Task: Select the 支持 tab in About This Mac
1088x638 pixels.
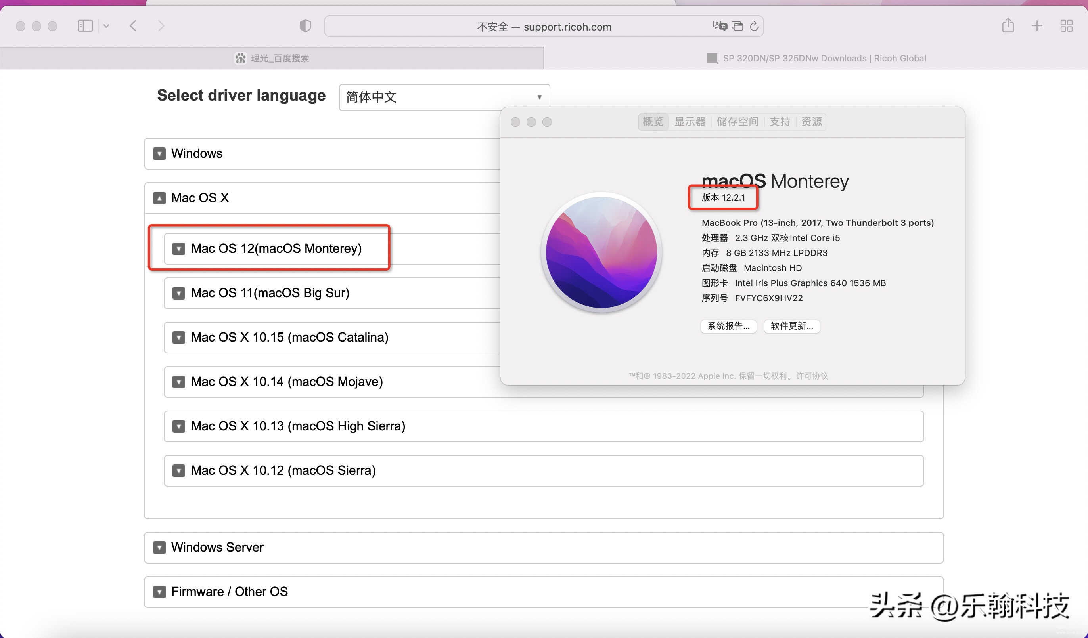Action: (780, 122)
